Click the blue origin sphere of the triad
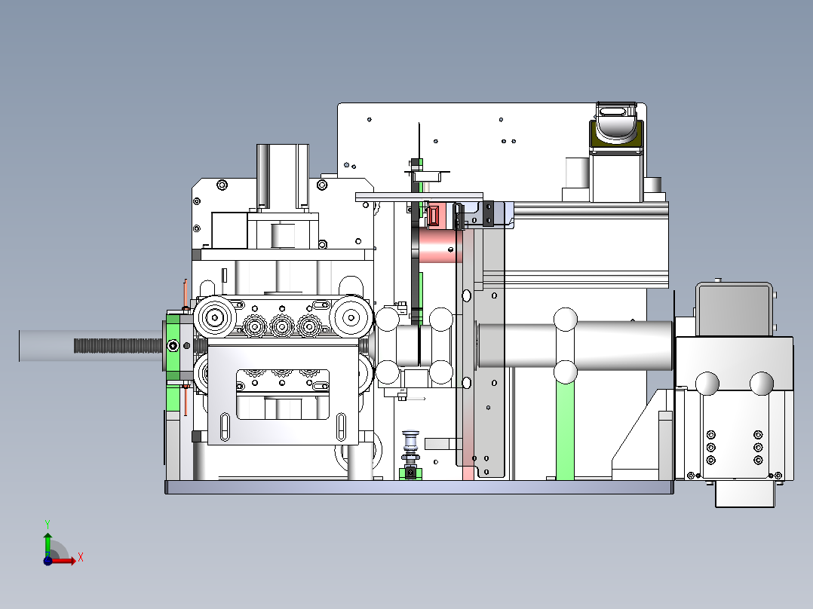The width and height of the screenshot is (813, 609). pyautogui.click(x=48, y=561)
